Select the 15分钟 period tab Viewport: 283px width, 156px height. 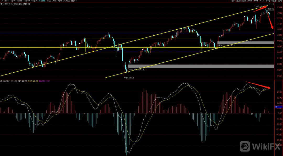27,1
